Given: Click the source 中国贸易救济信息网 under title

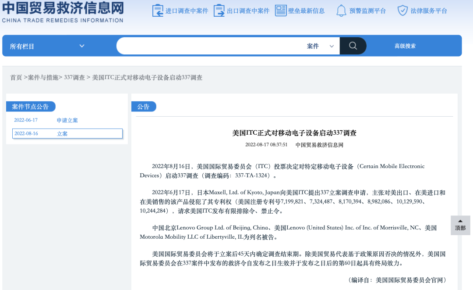Looking at the screenshot, I should pos(319,145).
